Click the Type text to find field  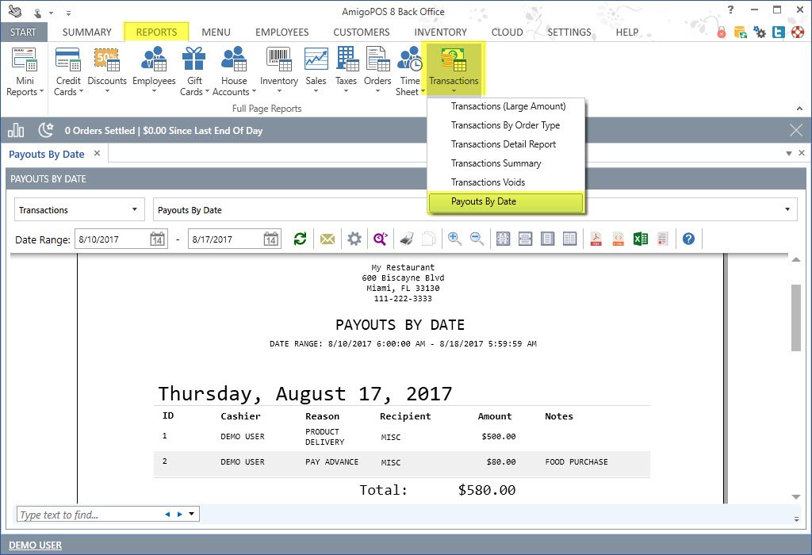87,515
